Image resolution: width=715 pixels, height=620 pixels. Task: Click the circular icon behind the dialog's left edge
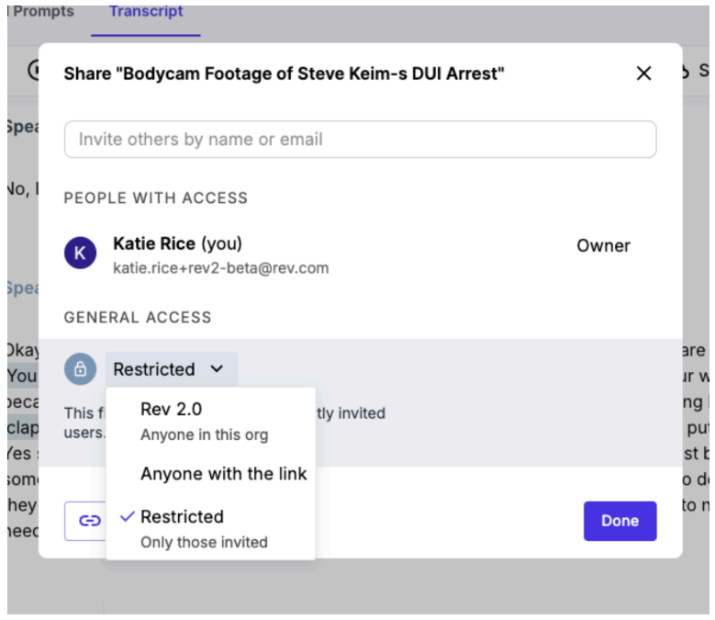pyautogui.click(x=34, y=70)
